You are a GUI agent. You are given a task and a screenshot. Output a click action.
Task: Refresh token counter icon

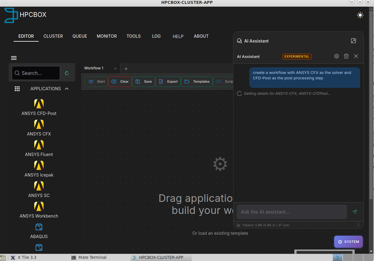(358, 225)
